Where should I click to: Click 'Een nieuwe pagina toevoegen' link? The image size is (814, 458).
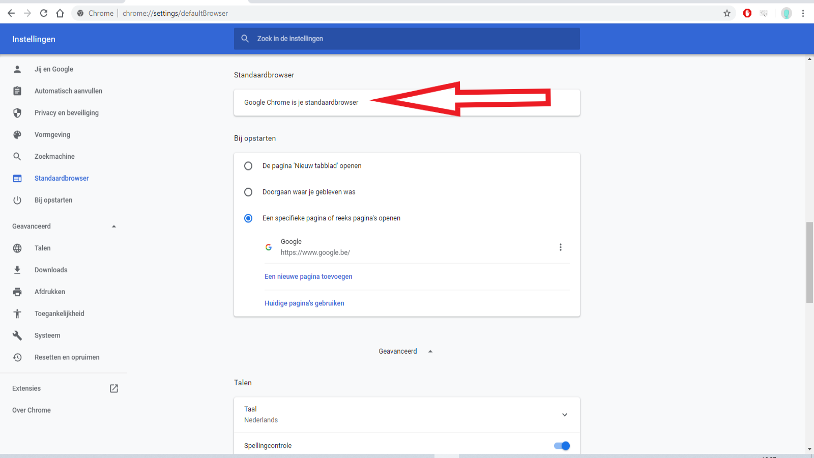pyautogui.click(x=308, y=277)
